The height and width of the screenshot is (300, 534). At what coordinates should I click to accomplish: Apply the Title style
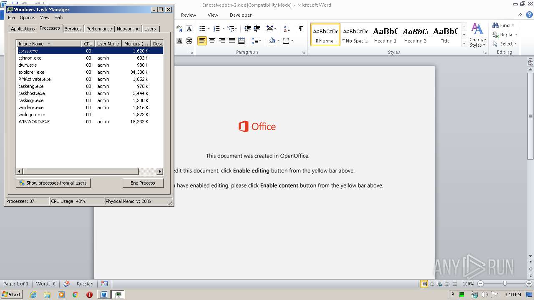[445, 35]
